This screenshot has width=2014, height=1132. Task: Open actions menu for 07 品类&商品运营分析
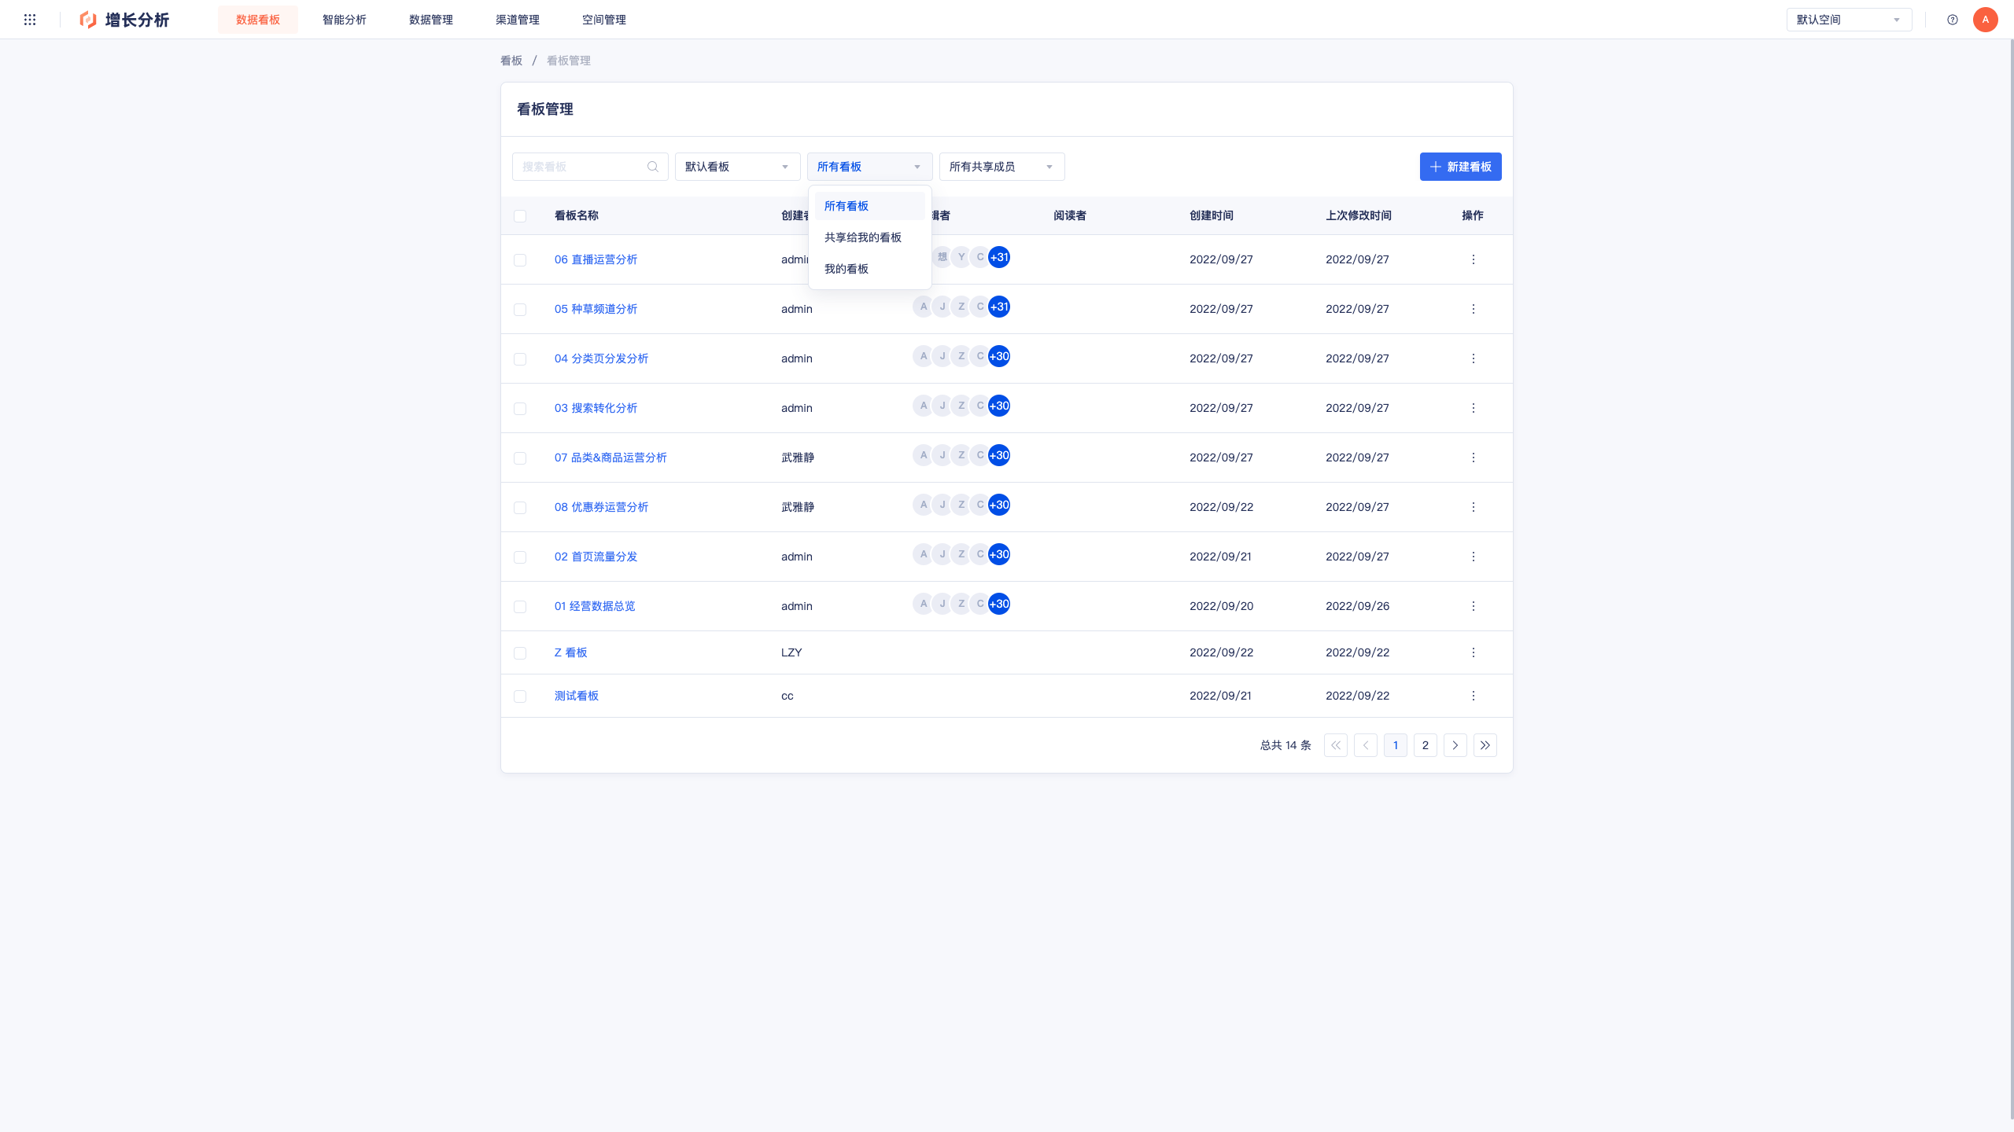click(x=1474, y=458)
